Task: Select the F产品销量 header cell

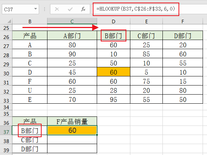Action: 72,121
